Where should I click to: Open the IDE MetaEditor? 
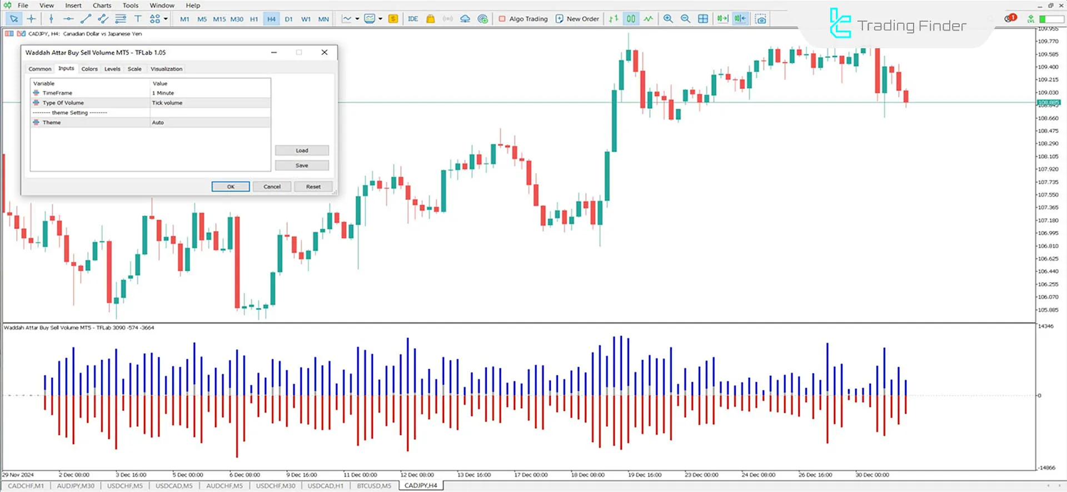click(413, 19)
